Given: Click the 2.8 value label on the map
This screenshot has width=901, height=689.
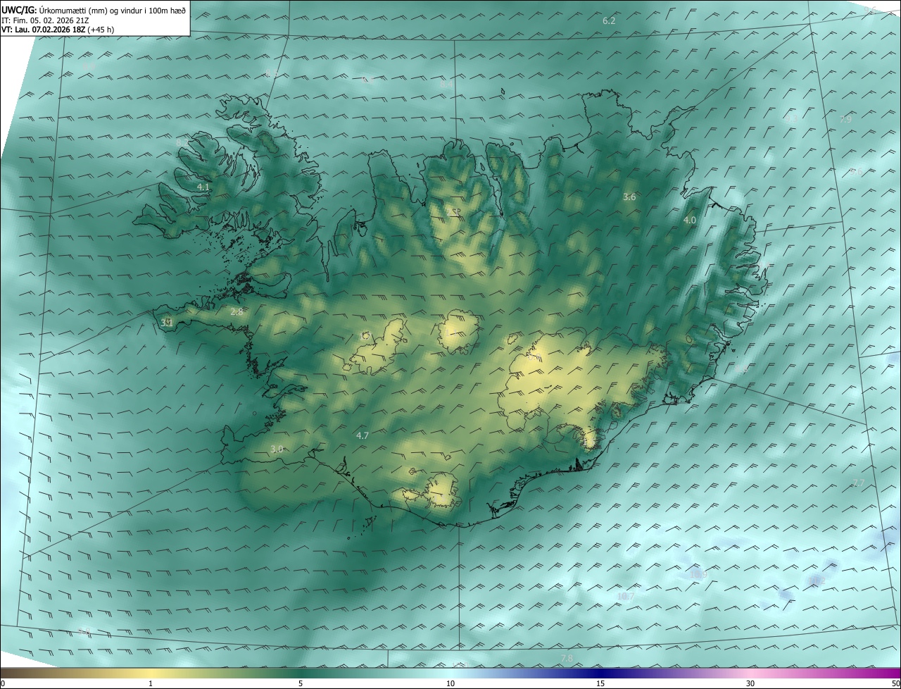Looking at the screenshot, I should [x=237, y=311].
